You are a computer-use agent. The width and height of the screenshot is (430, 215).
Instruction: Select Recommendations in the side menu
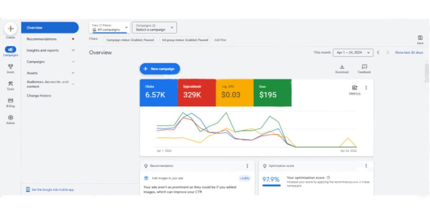point(42,39)
